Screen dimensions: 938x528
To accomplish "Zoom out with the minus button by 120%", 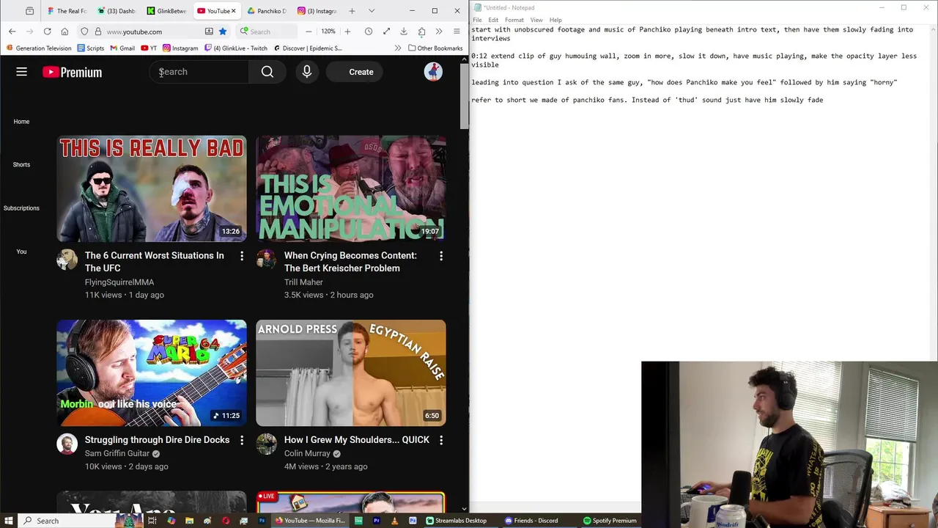I will tap(309, 32).
